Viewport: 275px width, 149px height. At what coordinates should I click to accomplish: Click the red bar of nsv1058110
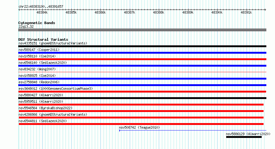click(x=142, y=59)
